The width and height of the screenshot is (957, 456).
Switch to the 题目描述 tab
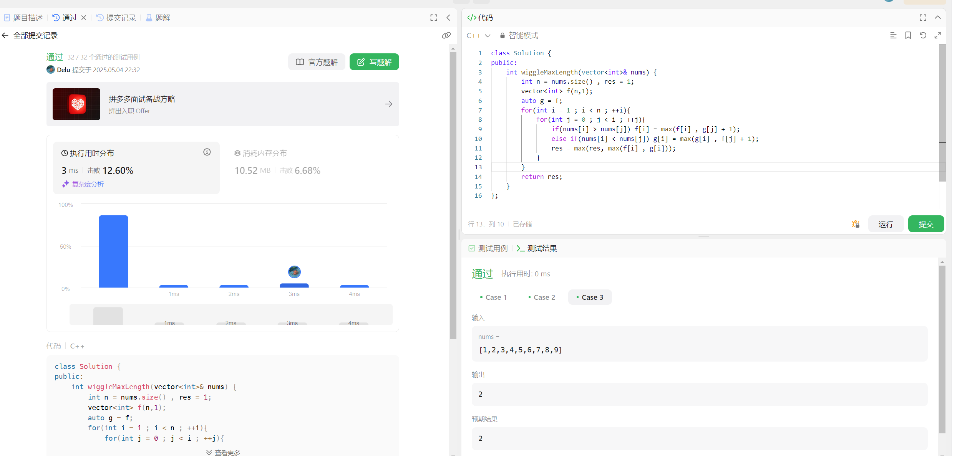[x=24, y=18]
